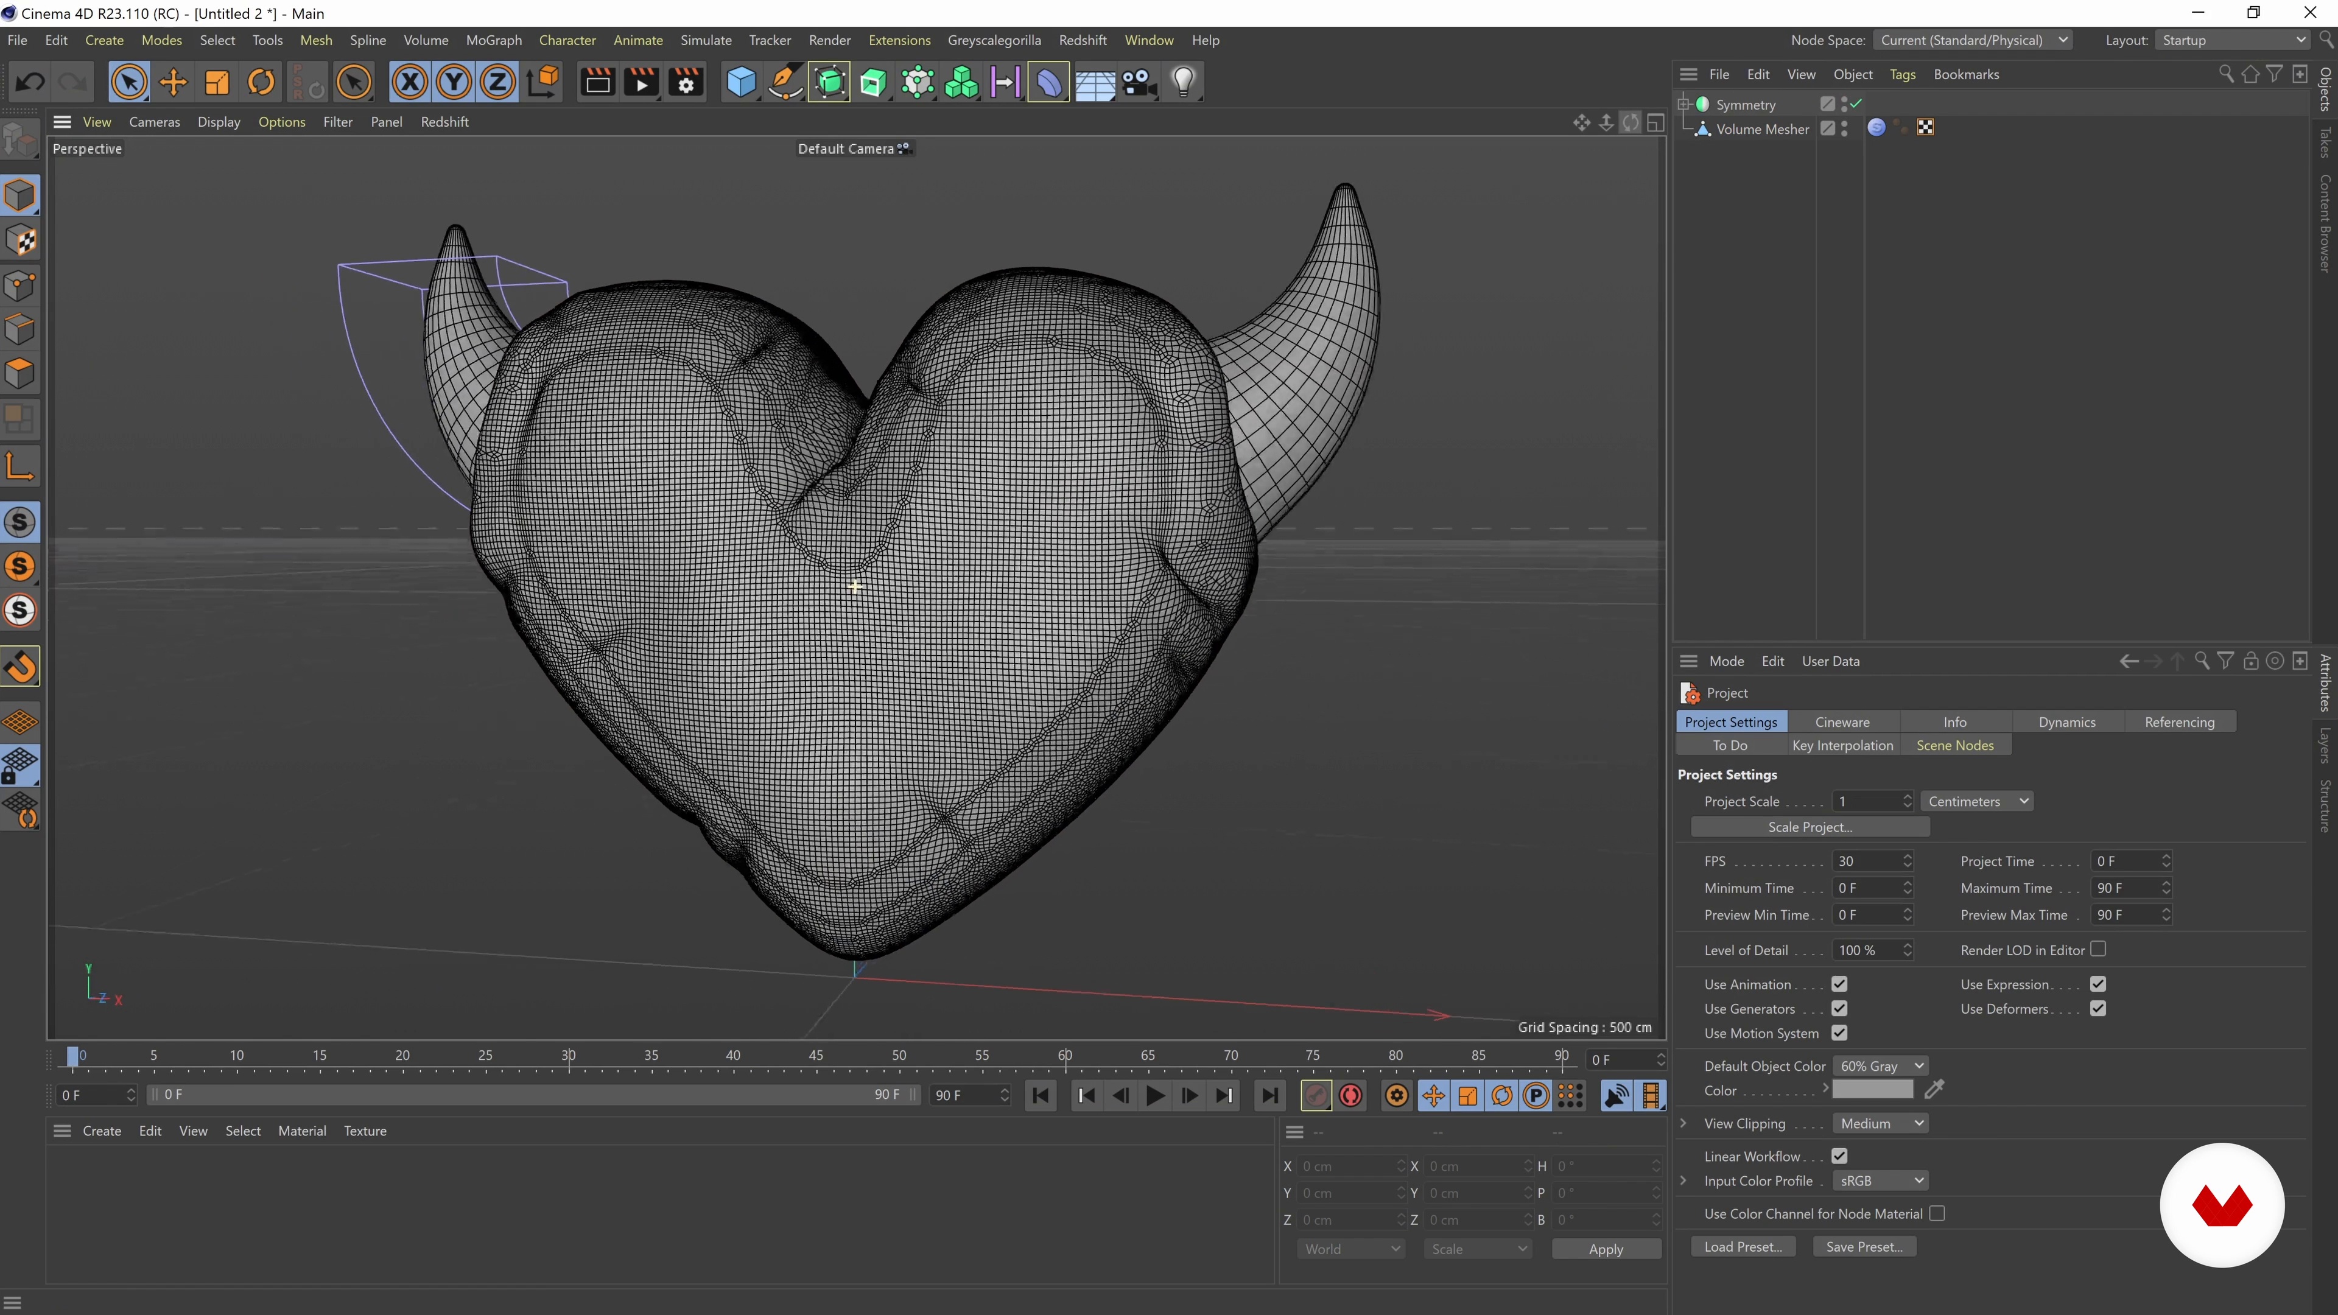Toggle Z axis lock

click(497, 83)
